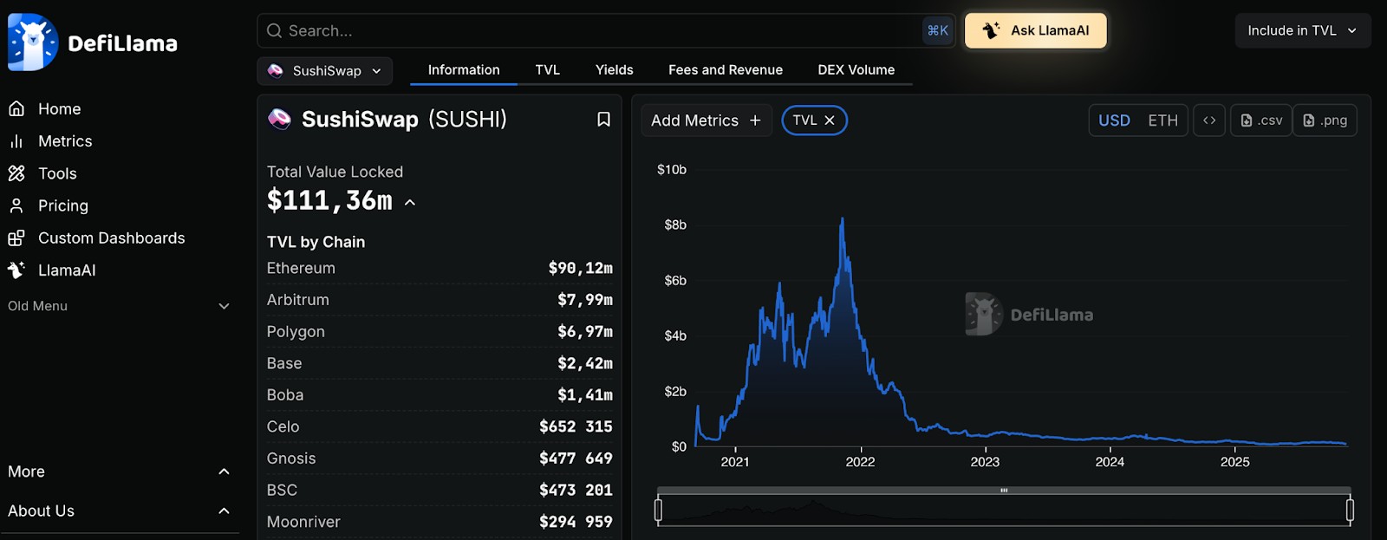Image resolution: width=1387 pixels, height=540 pixels.
Task: Click the Ask LlamaAI button
Action: point(1035,30)
